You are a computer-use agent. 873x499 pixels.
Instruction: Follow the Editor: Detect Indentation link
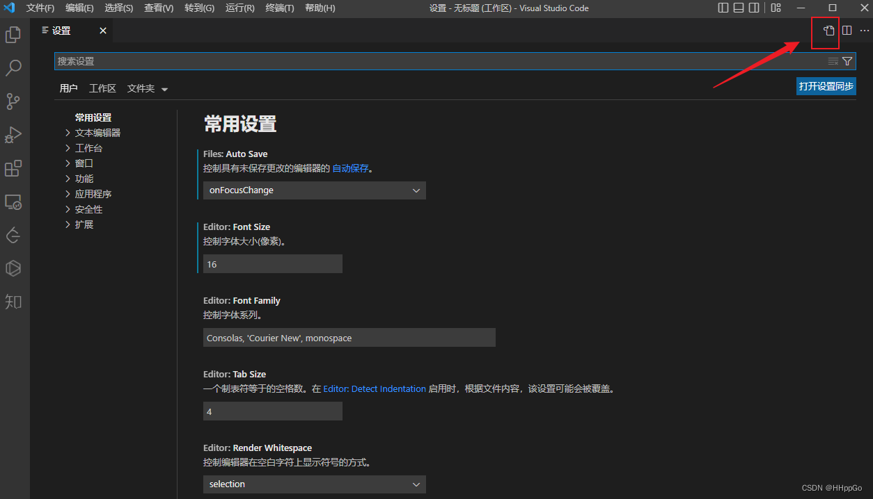375,389
